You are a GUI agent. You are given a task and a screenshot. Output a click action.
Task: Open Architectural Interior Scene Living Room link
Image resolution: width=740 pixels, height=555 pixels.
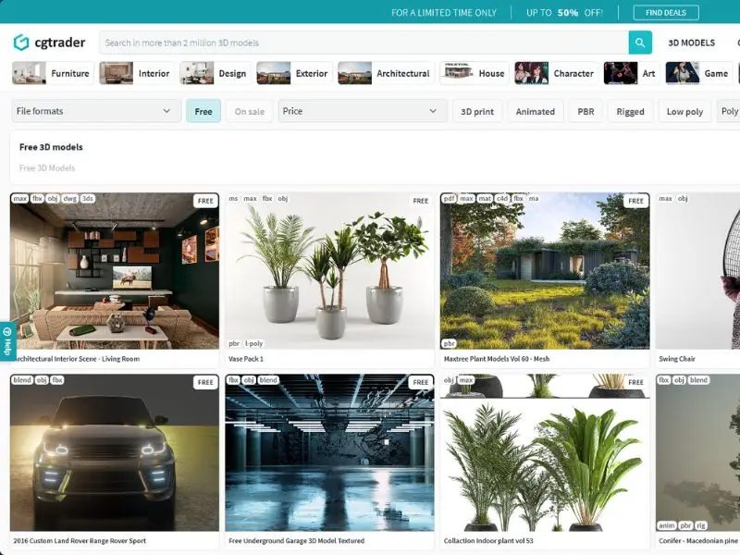pos(77,359)
